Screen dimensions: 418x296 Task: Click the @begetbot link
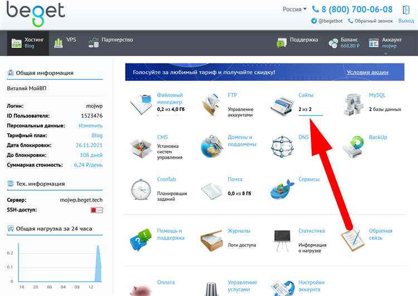[330, 21]
